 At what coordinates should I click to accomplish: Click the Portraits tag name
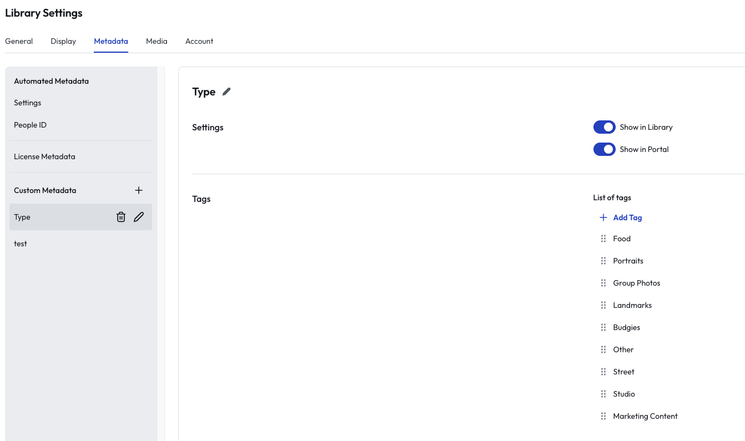tap(628, 261)
